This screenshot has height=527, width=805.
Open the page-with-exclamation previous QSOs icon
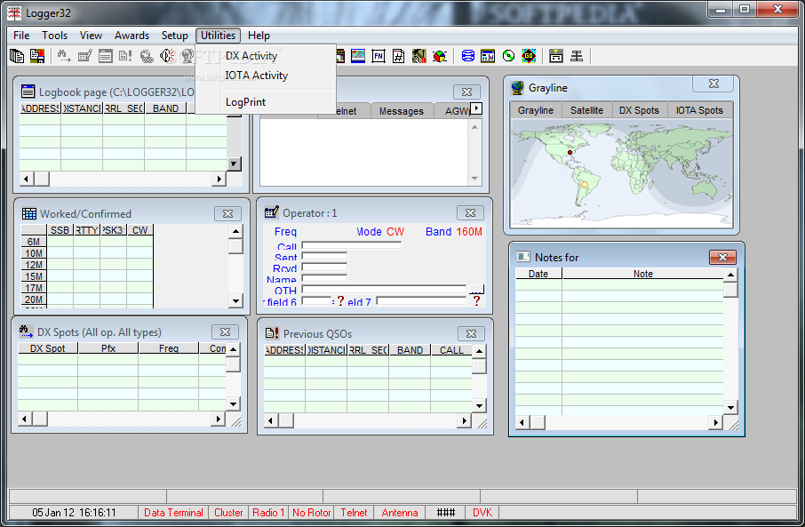pyautogui.click(x=125, y=56)
